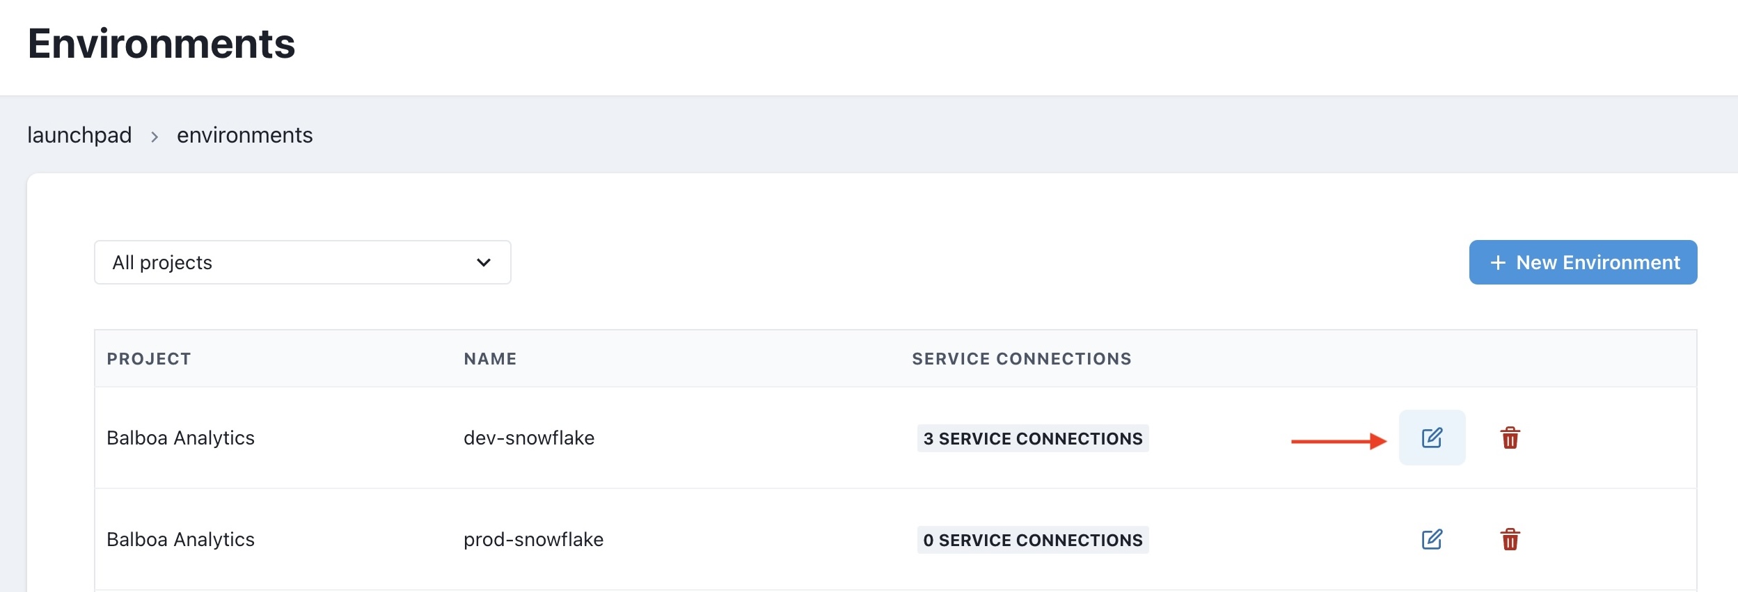Select the prod-snowflake name cell
1738x592 pixels.
[x=534, y=539]
